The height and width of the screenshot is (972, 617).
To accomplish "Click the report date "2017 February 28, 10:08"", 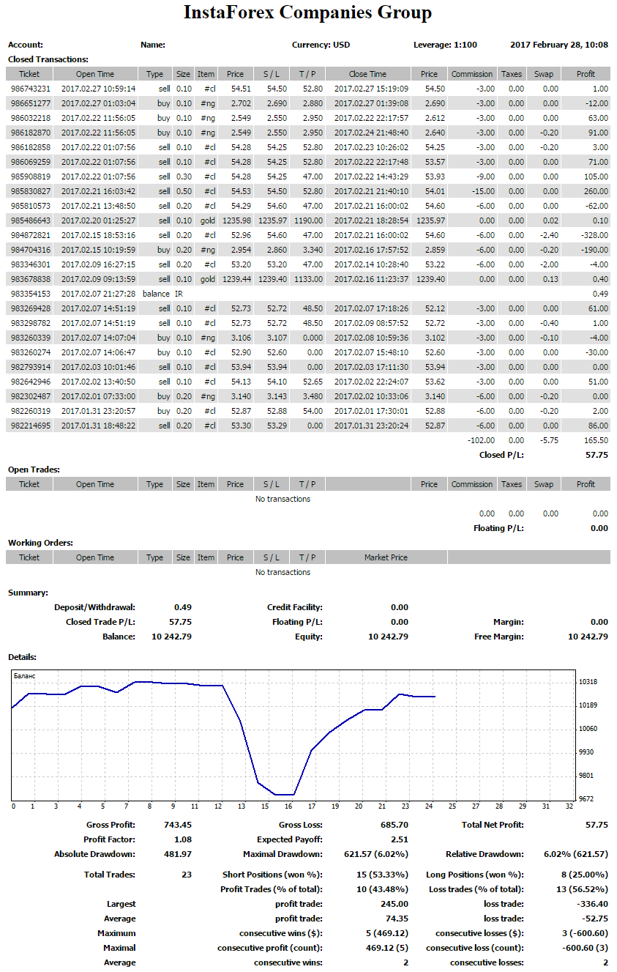I will click(x=559, y=45).
